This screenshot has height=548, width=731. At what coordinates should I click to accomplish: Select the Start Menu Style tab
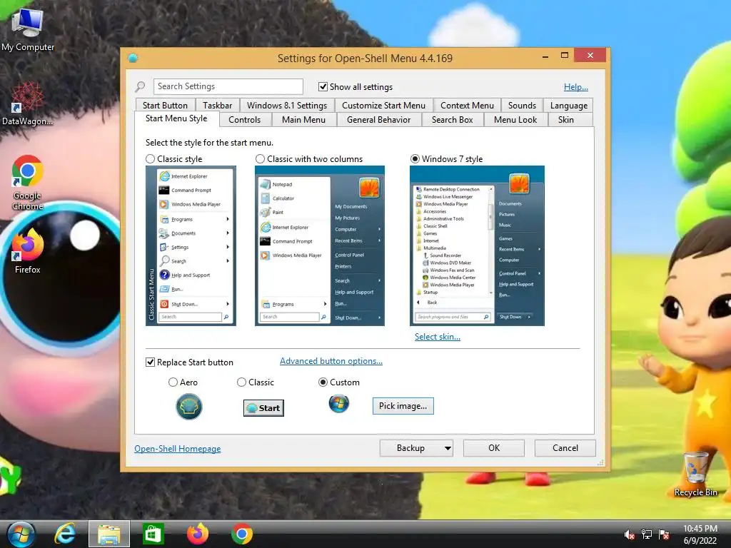click(x=176, y=118)
